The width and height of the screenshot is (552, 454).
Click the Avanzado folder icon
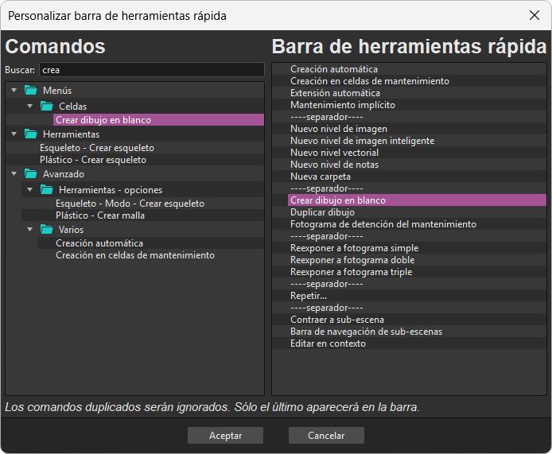31,174
